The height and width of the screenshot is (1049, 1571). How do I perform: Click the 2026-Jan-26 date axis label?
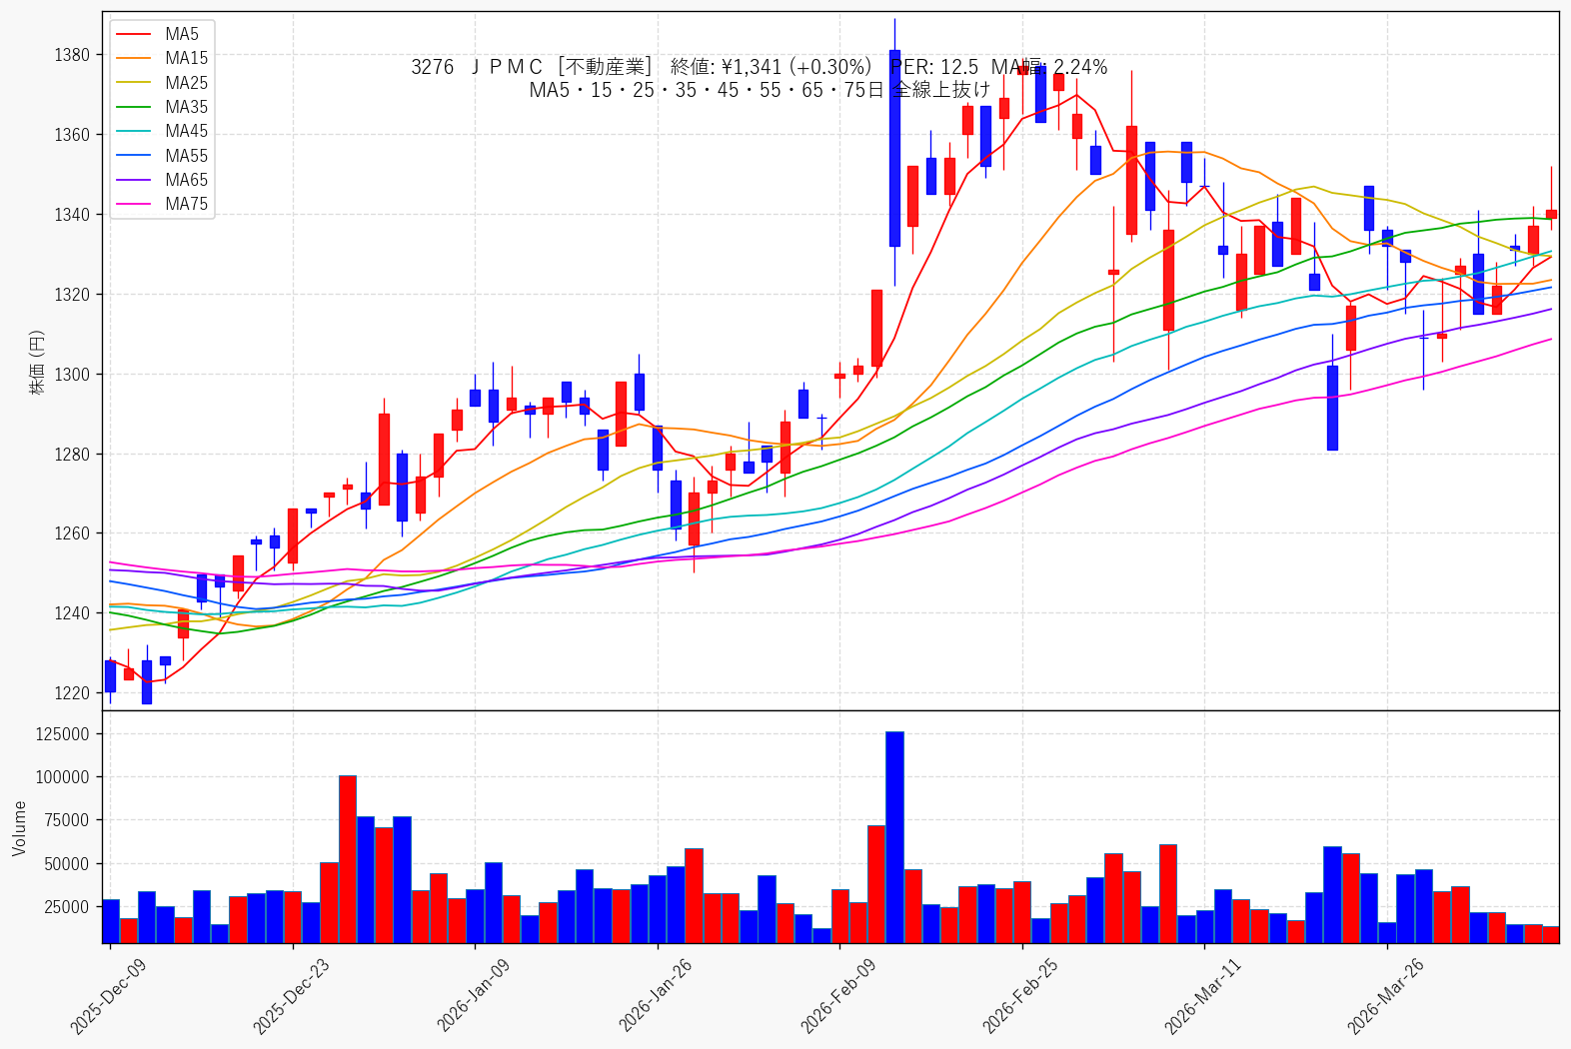[656, 995]
